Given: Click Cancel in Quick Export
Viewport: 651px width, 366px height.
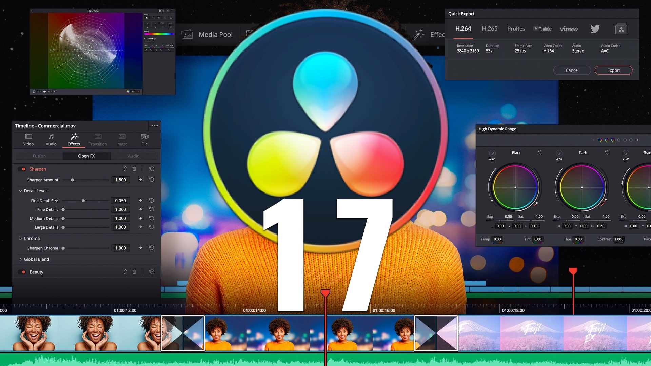Looking at the screenshot, I should point(572,70).
